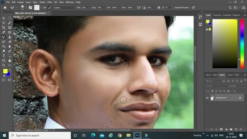Select the Lasso tool
This screenshot has width=247, height=139.
pyautogui.click(x=3, y=23)
